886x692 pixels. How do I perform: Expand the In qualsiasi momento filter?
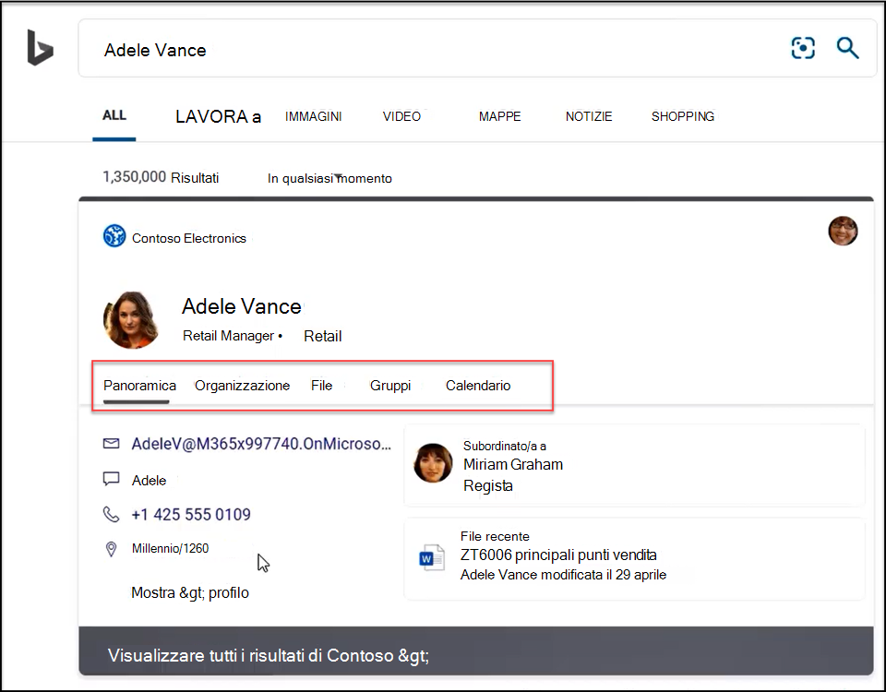pos(329,178)
